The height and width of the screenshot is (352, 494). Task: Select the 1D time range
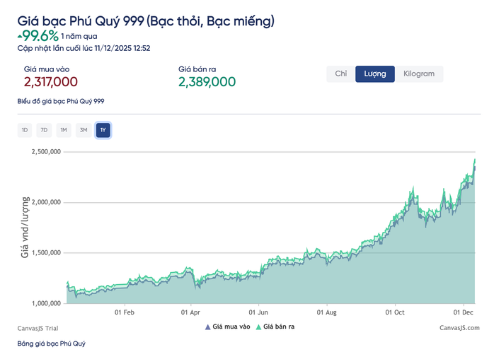click(25, 130)
